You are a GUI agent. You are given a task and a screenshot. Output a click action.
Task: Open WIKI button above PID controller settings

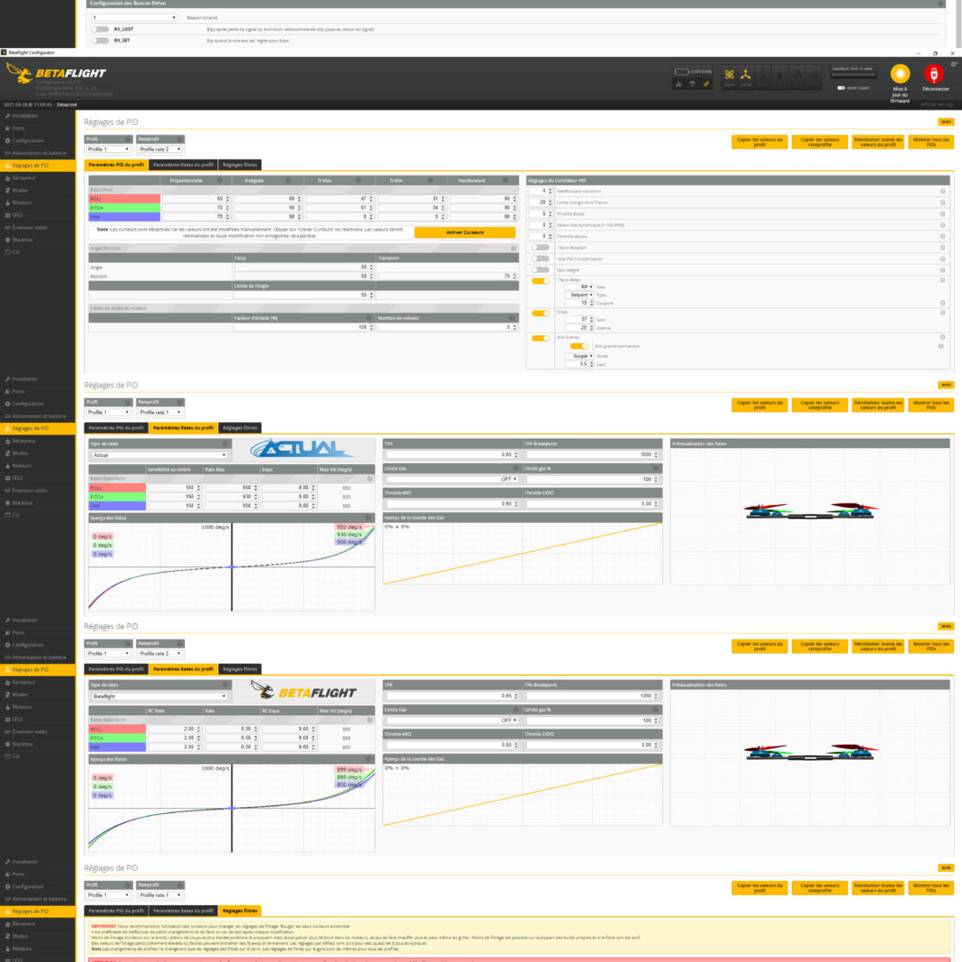click(x=945, y=122)
